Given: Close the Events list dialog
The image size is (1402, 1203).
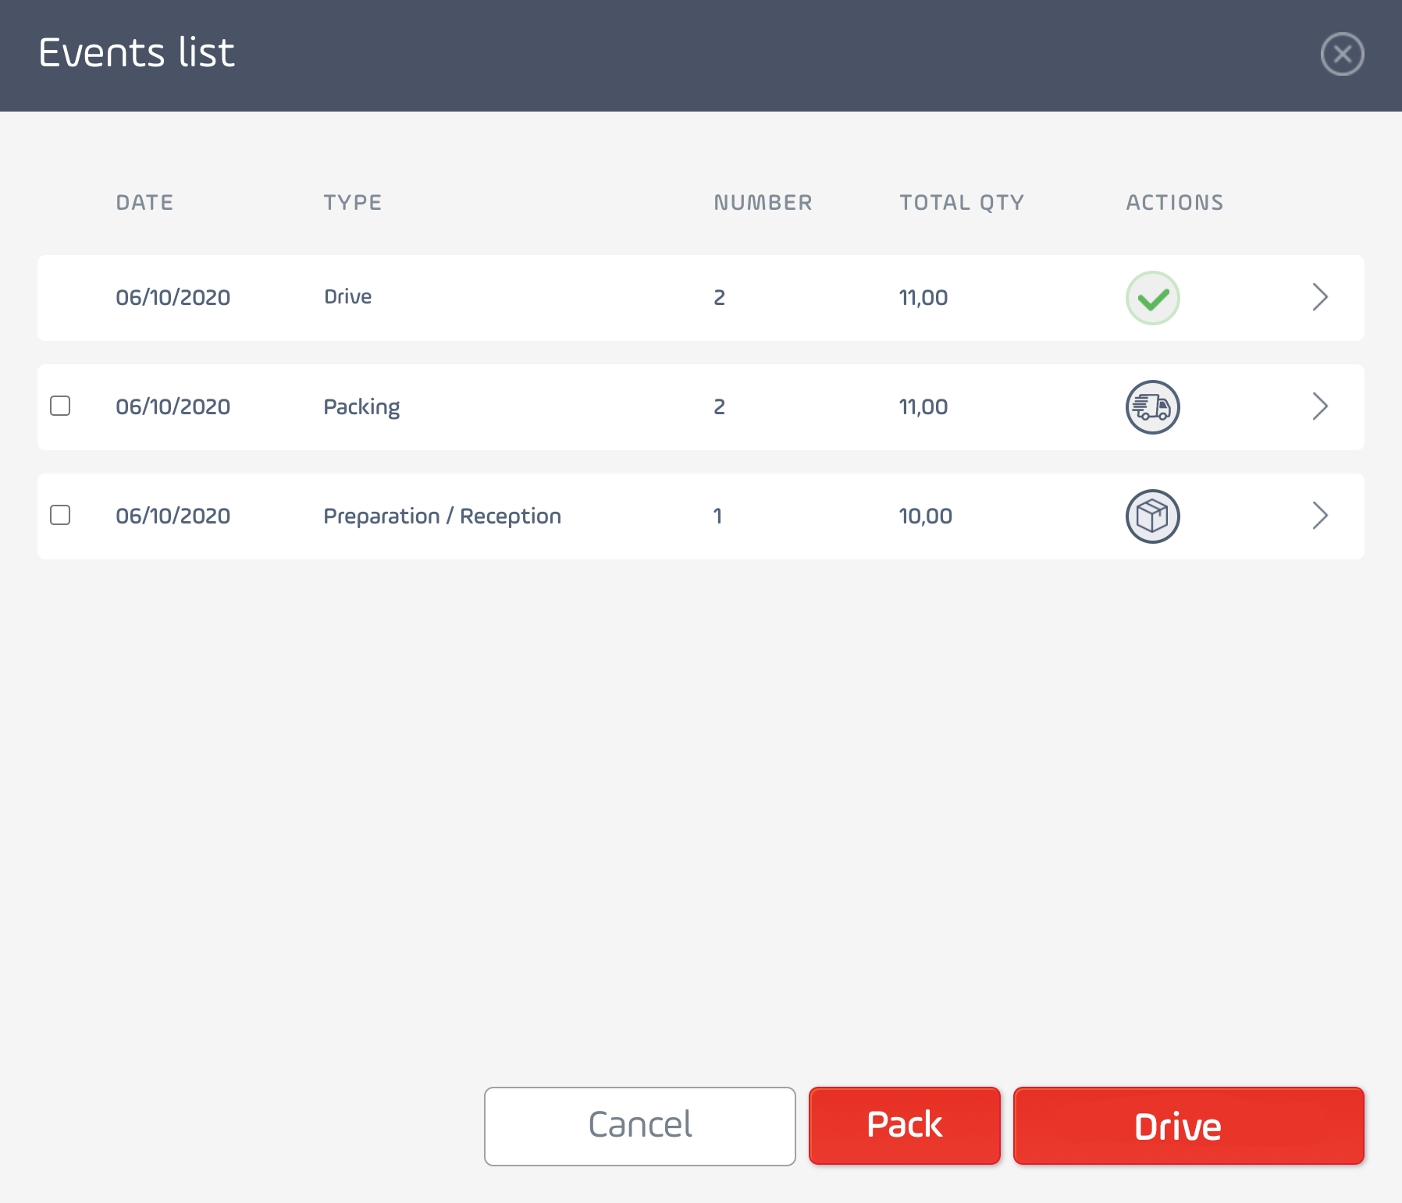Looking at the screenshot, I should 1342,54.
